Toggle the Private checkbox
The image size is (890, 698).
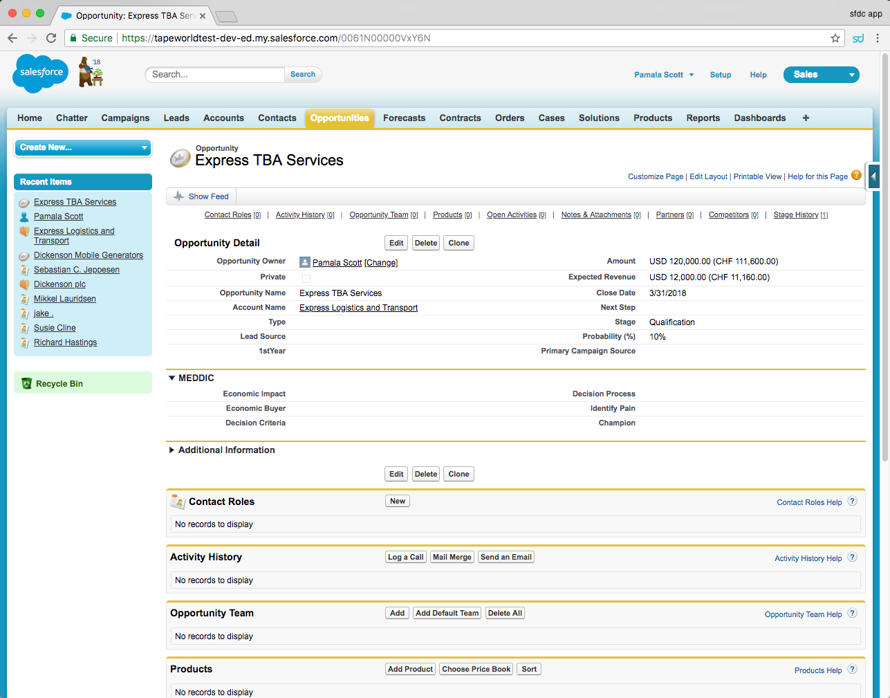(x=306, y=278)
